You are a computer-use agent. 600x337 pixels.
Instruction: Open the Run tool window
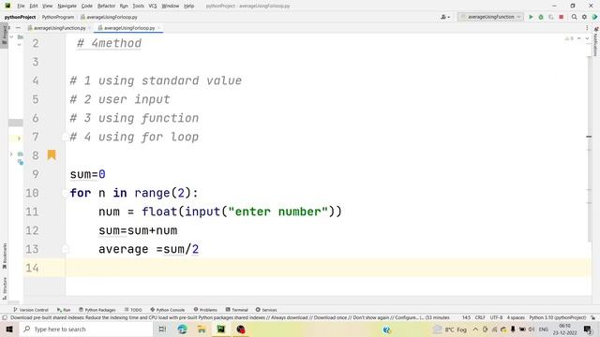pyautogui.click(x=64, y=310)
